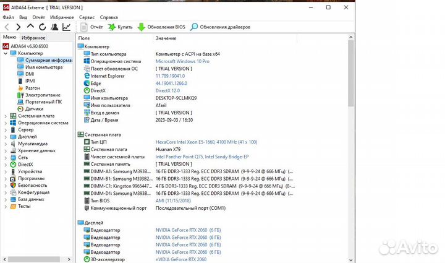Image resolution: width=445 pixels, height=263 pixels.
Task: Open the Файл menu
Action: (8, 17)
